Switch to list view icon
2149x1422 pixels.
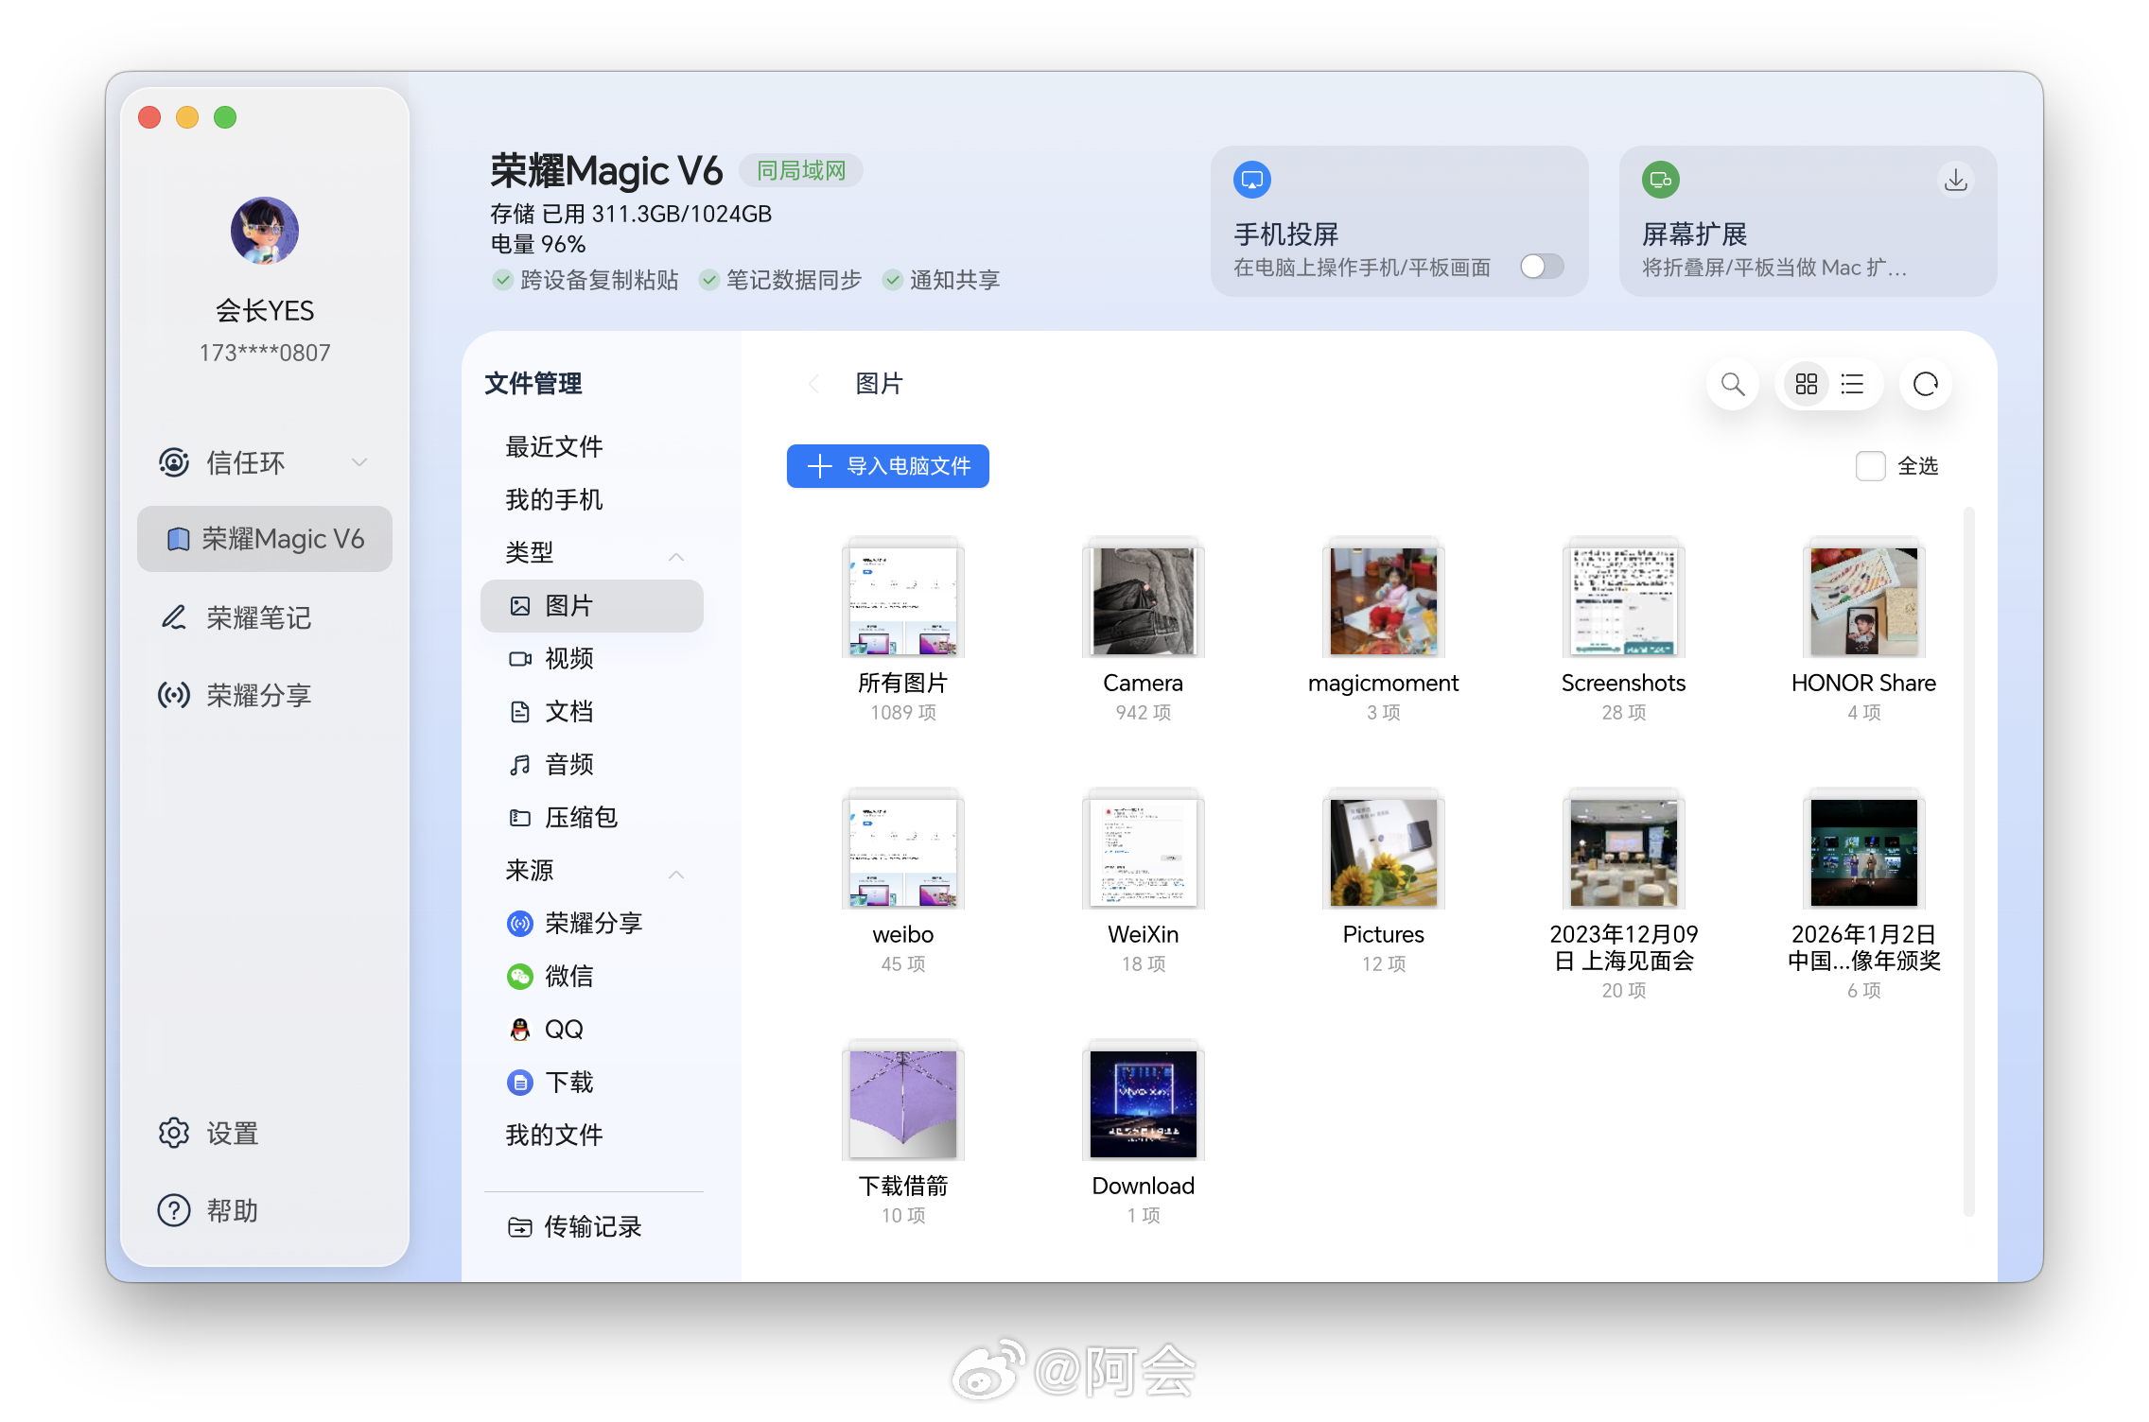[1852, 384]
